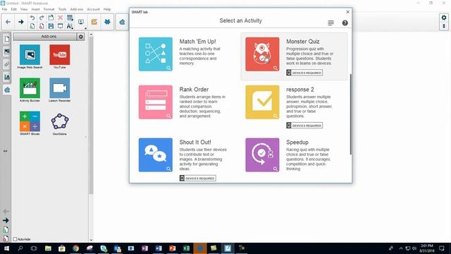Viewport: 451px width, 254px height.
Task: Open SMART lab help question mark
Action: click(345, 23)
